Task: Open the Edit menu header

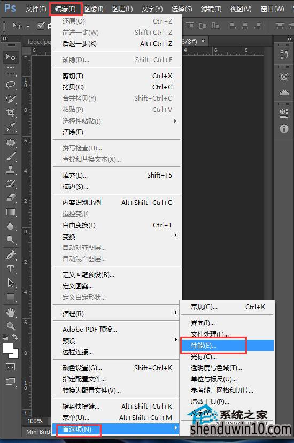Action: (65, 9)
